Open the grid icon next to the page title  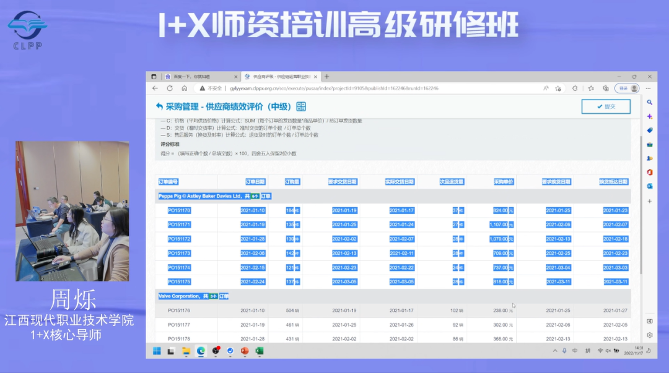302,106
